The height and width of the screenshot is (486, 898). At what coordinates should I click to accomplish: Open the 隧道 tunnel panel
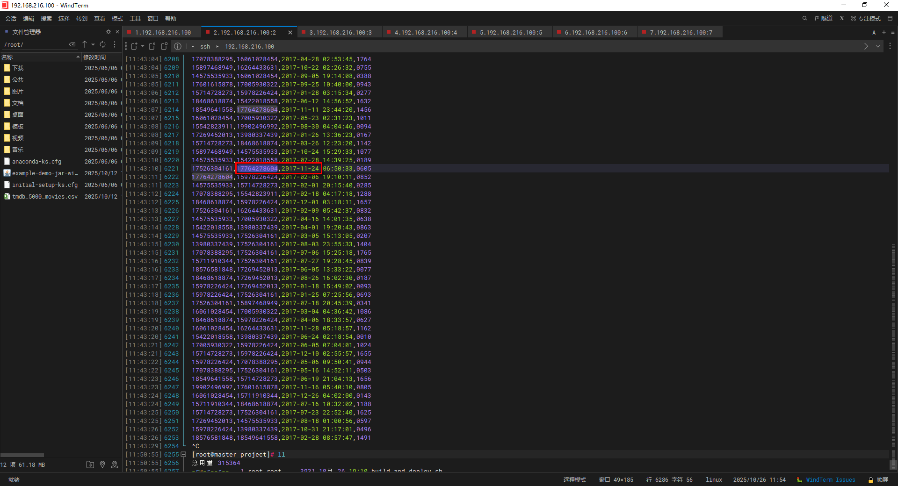point(823,19)
